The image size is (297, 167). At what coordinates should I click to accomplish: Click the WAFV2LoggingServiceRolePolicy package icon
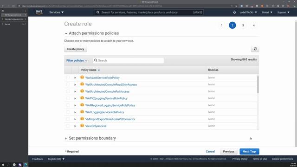click(x=82, y=98)
